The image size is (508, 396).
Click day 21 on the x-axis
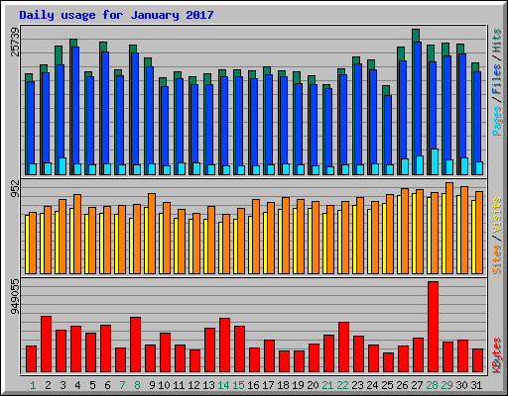(327, 385)
